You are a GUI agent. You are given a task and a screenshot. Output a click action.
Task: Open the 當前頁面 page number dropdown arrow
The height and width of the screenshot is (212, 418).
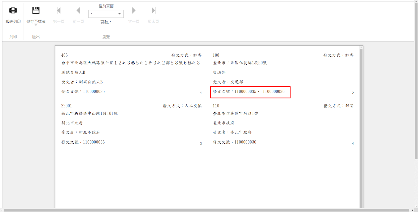119,14
